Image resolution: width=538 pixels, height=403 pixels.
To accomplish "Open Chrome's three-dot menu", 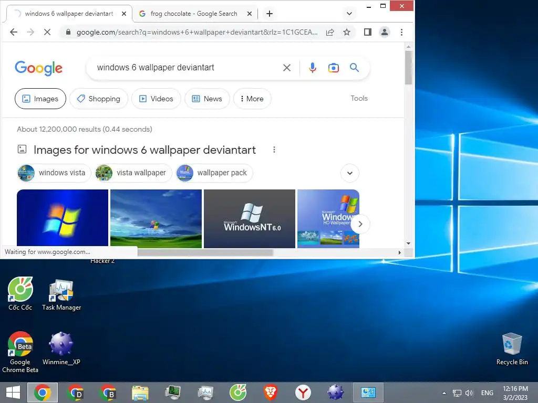I will [401, 32].
